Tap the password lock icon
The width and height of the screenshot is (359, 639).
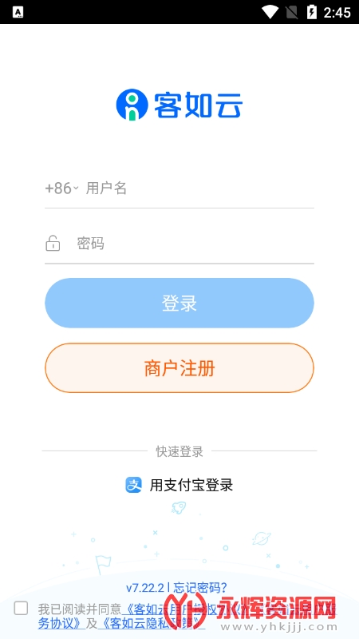[x=53, y=244]
